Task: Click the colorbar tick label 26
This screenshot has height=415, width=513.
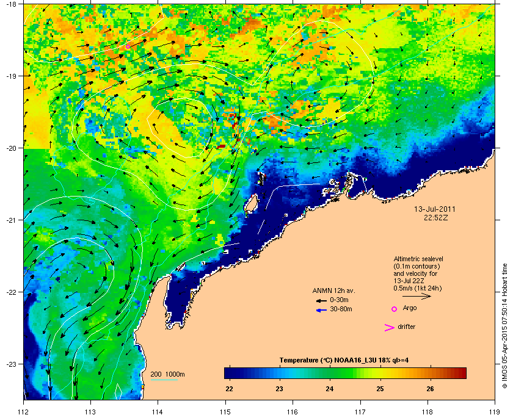Action: (x=430, y=389)
